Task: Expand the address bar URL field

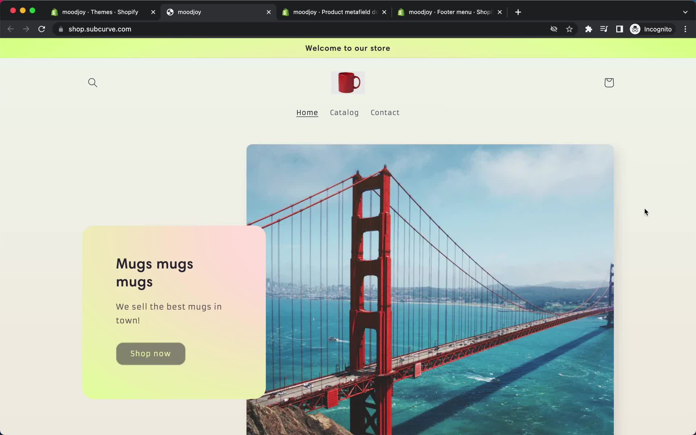Action: (100, 29)
